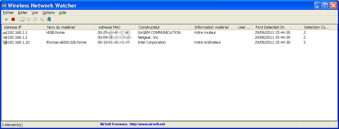Click the find toolbar icon
The image size is (339, 129).
[42, 19]
